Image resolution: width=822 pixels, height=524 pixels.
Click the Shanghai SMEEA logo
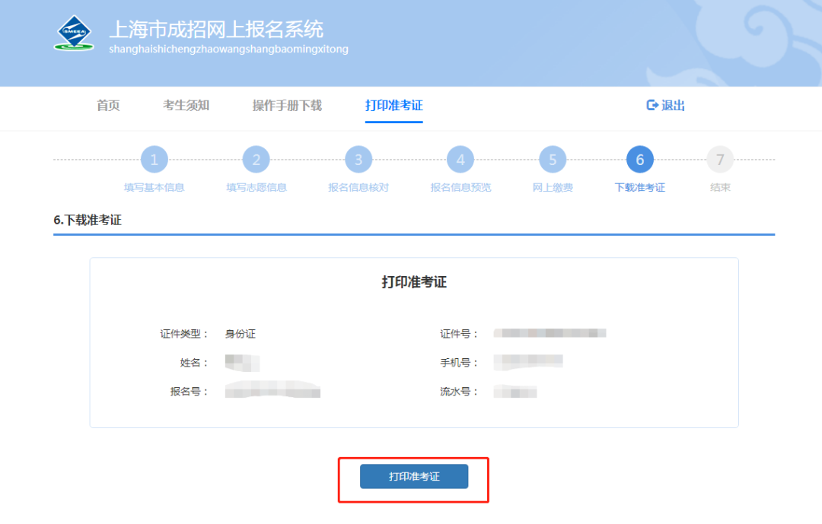pos(74,33)
